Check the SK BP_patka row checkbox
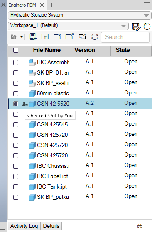 click(16, 197)
